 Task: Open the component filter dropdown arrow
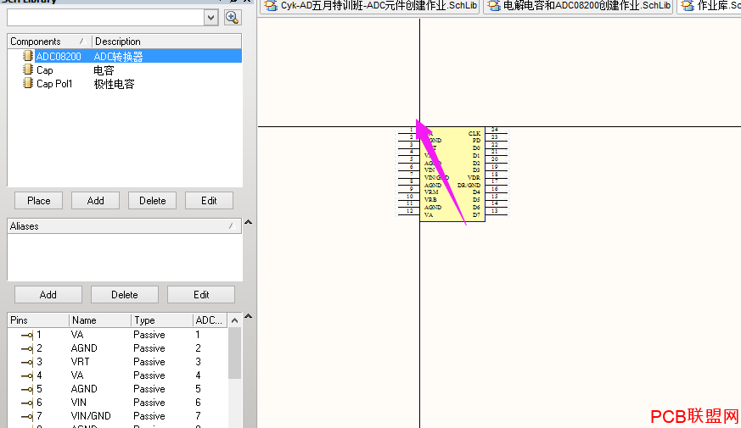pyautogui.click(x=211, y=18)
